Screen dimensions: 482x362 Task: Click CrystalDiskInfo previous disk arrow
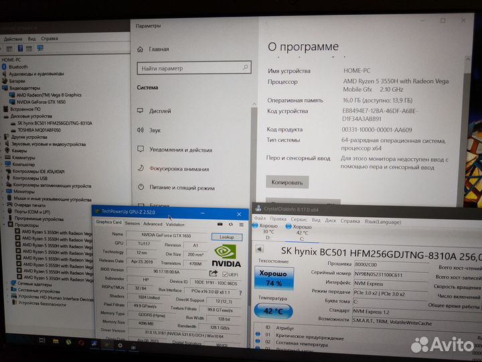point(259,249)
